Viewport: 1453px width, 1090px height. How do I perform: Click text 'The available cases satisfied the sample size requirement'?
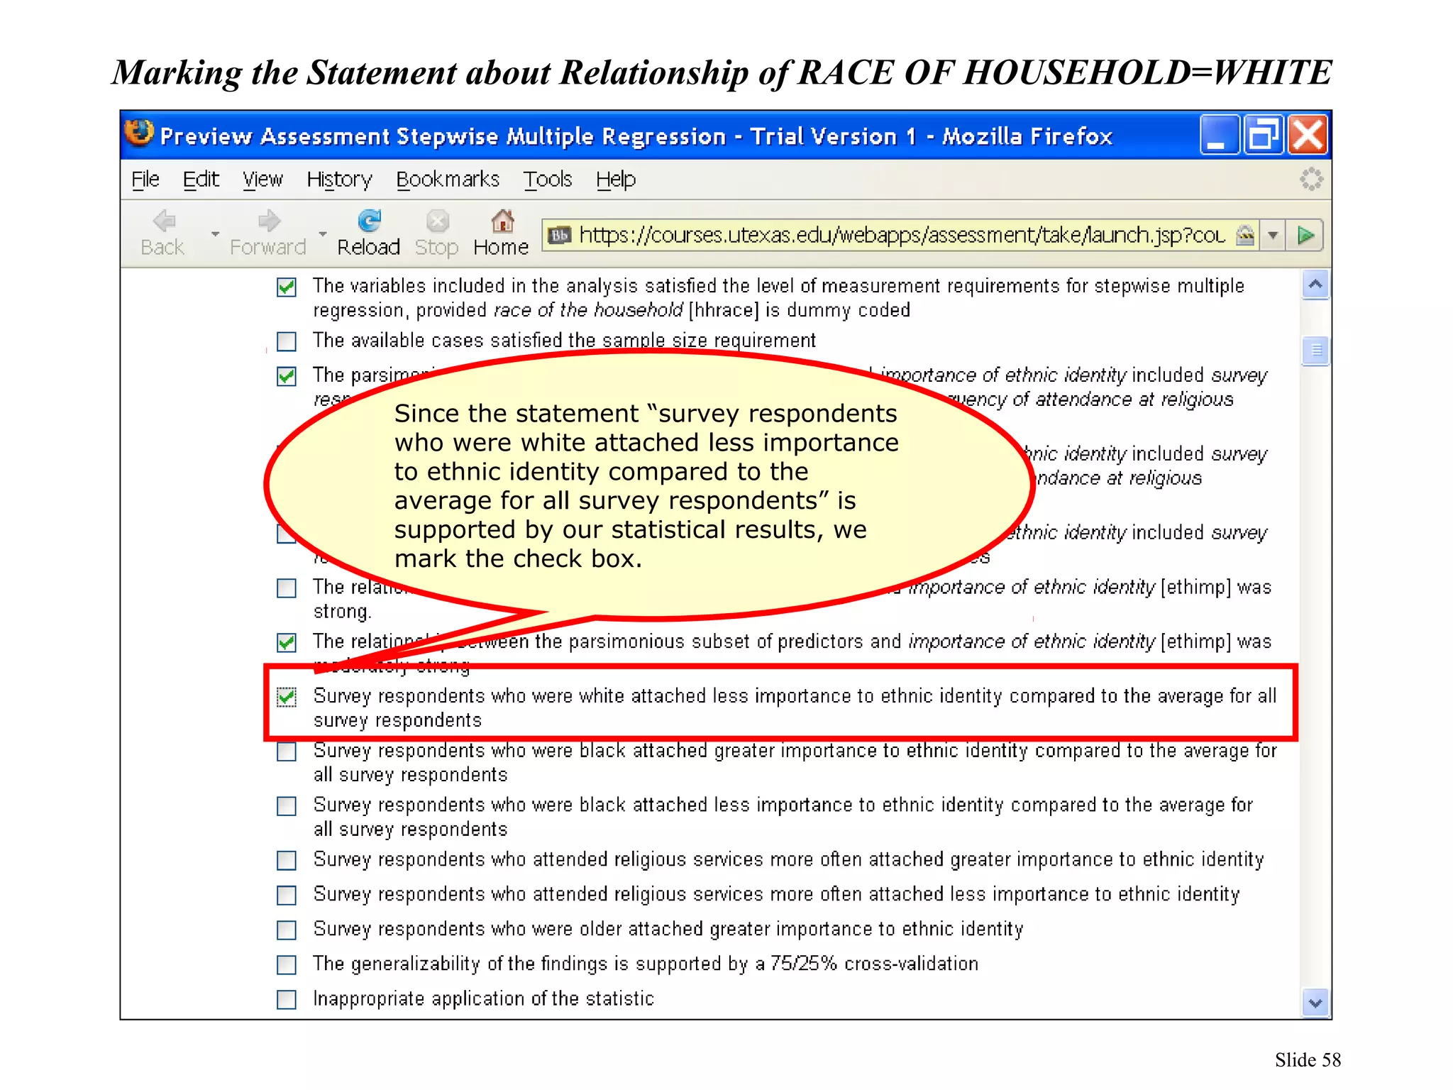coord(565,341)
